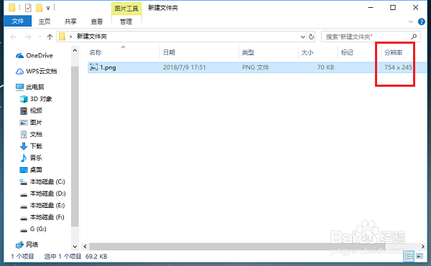Screen dimensions: 431x266
Task: Expand the address bar history dropdown
Action: tap(302, 37)
